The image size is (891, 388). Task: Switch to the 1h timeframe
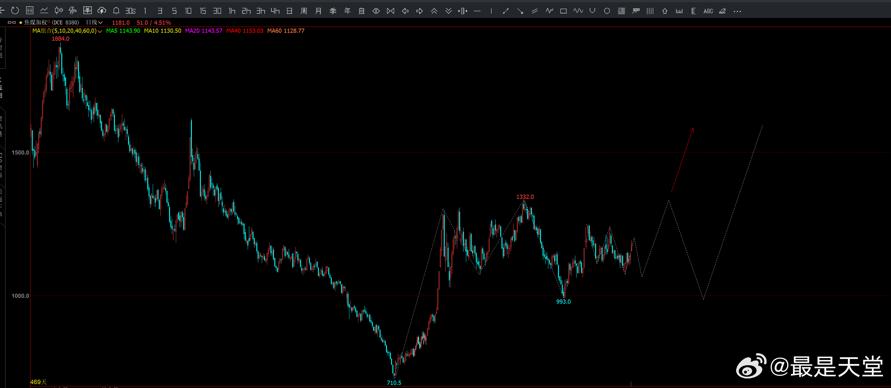pyautogui.click(x=232, y=11)
